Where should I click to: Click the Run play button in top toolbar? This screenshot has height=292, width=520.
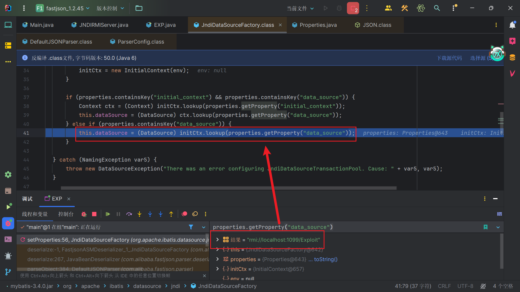click(326, 8)
